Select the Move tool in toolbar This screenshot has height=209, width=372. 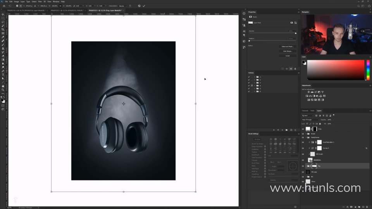tap(3, 14)
